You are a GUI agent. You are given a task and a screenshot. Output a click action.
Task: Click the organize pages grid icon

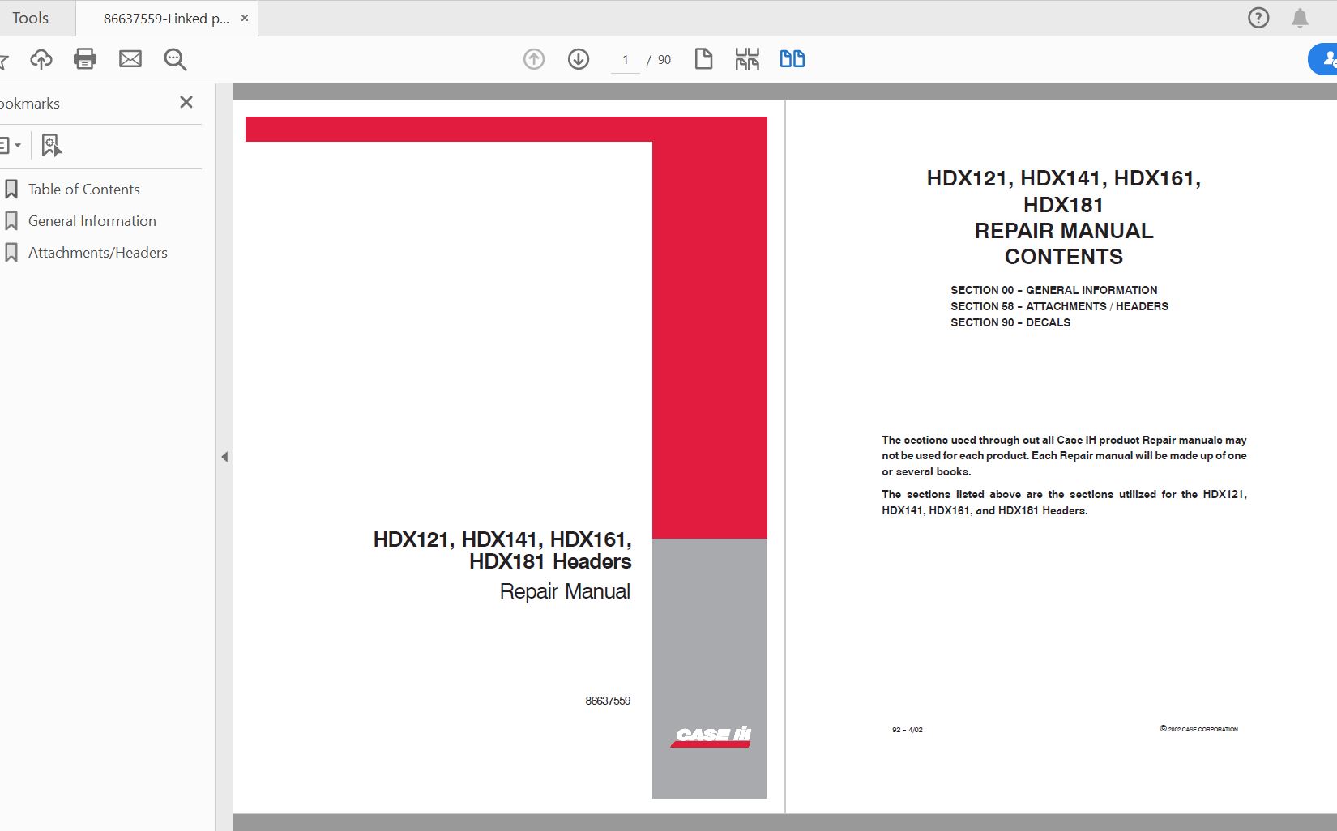pos(746,58)
